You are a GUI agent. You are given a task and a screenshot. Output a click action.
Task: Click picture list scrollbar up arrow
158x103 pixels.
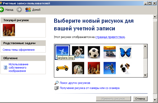click(x=145, y=46)
